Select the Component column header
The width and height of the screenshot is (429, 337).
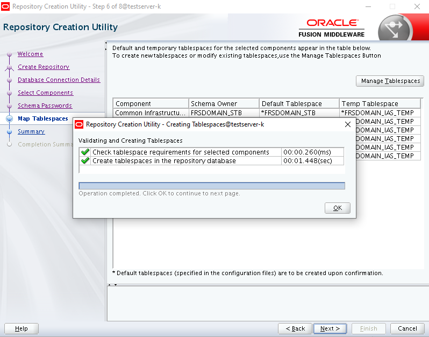(x=151, y=103)
